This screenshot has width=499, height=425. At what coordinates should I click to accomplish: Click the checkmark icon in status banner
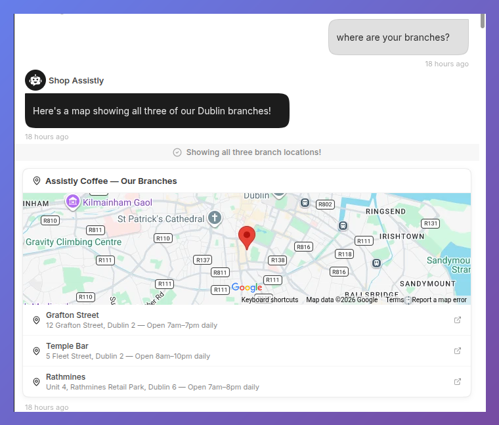[177, 152]
